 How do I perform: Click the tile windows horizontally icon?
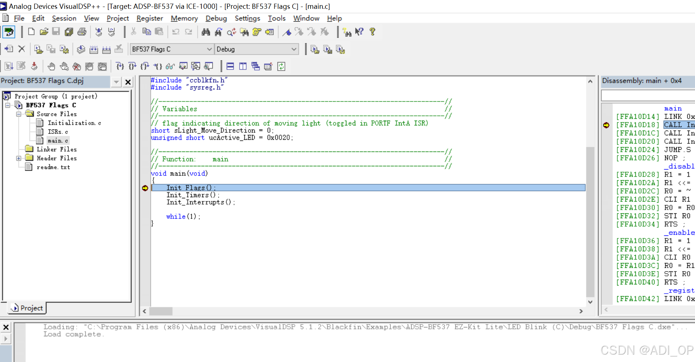230,66
